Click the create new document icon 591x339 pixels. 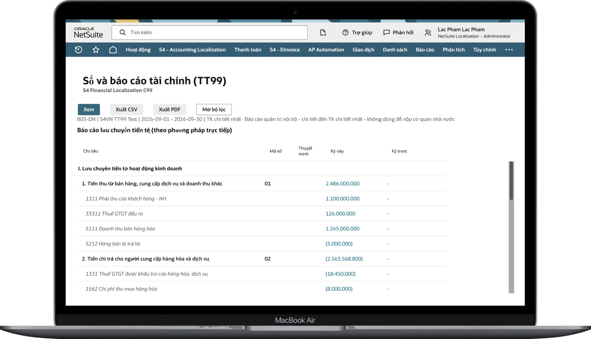tap(323, 32)
